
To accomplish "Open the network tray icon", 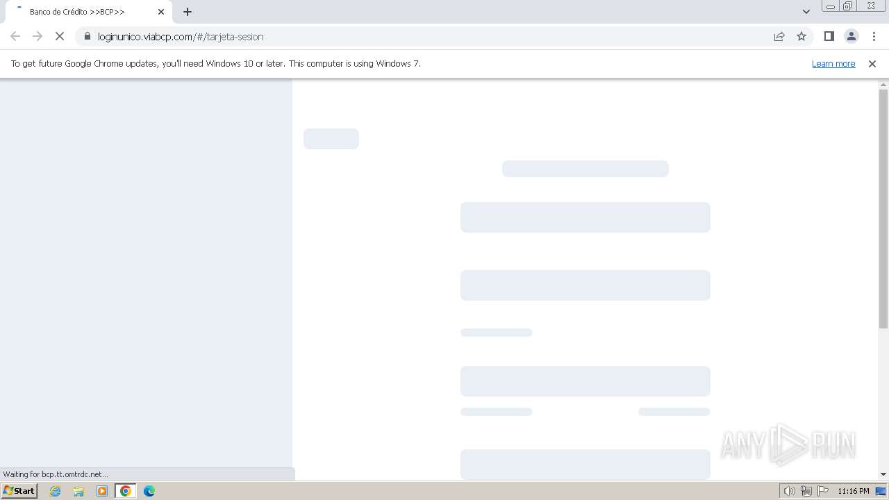I will click(x=806, y=491).
